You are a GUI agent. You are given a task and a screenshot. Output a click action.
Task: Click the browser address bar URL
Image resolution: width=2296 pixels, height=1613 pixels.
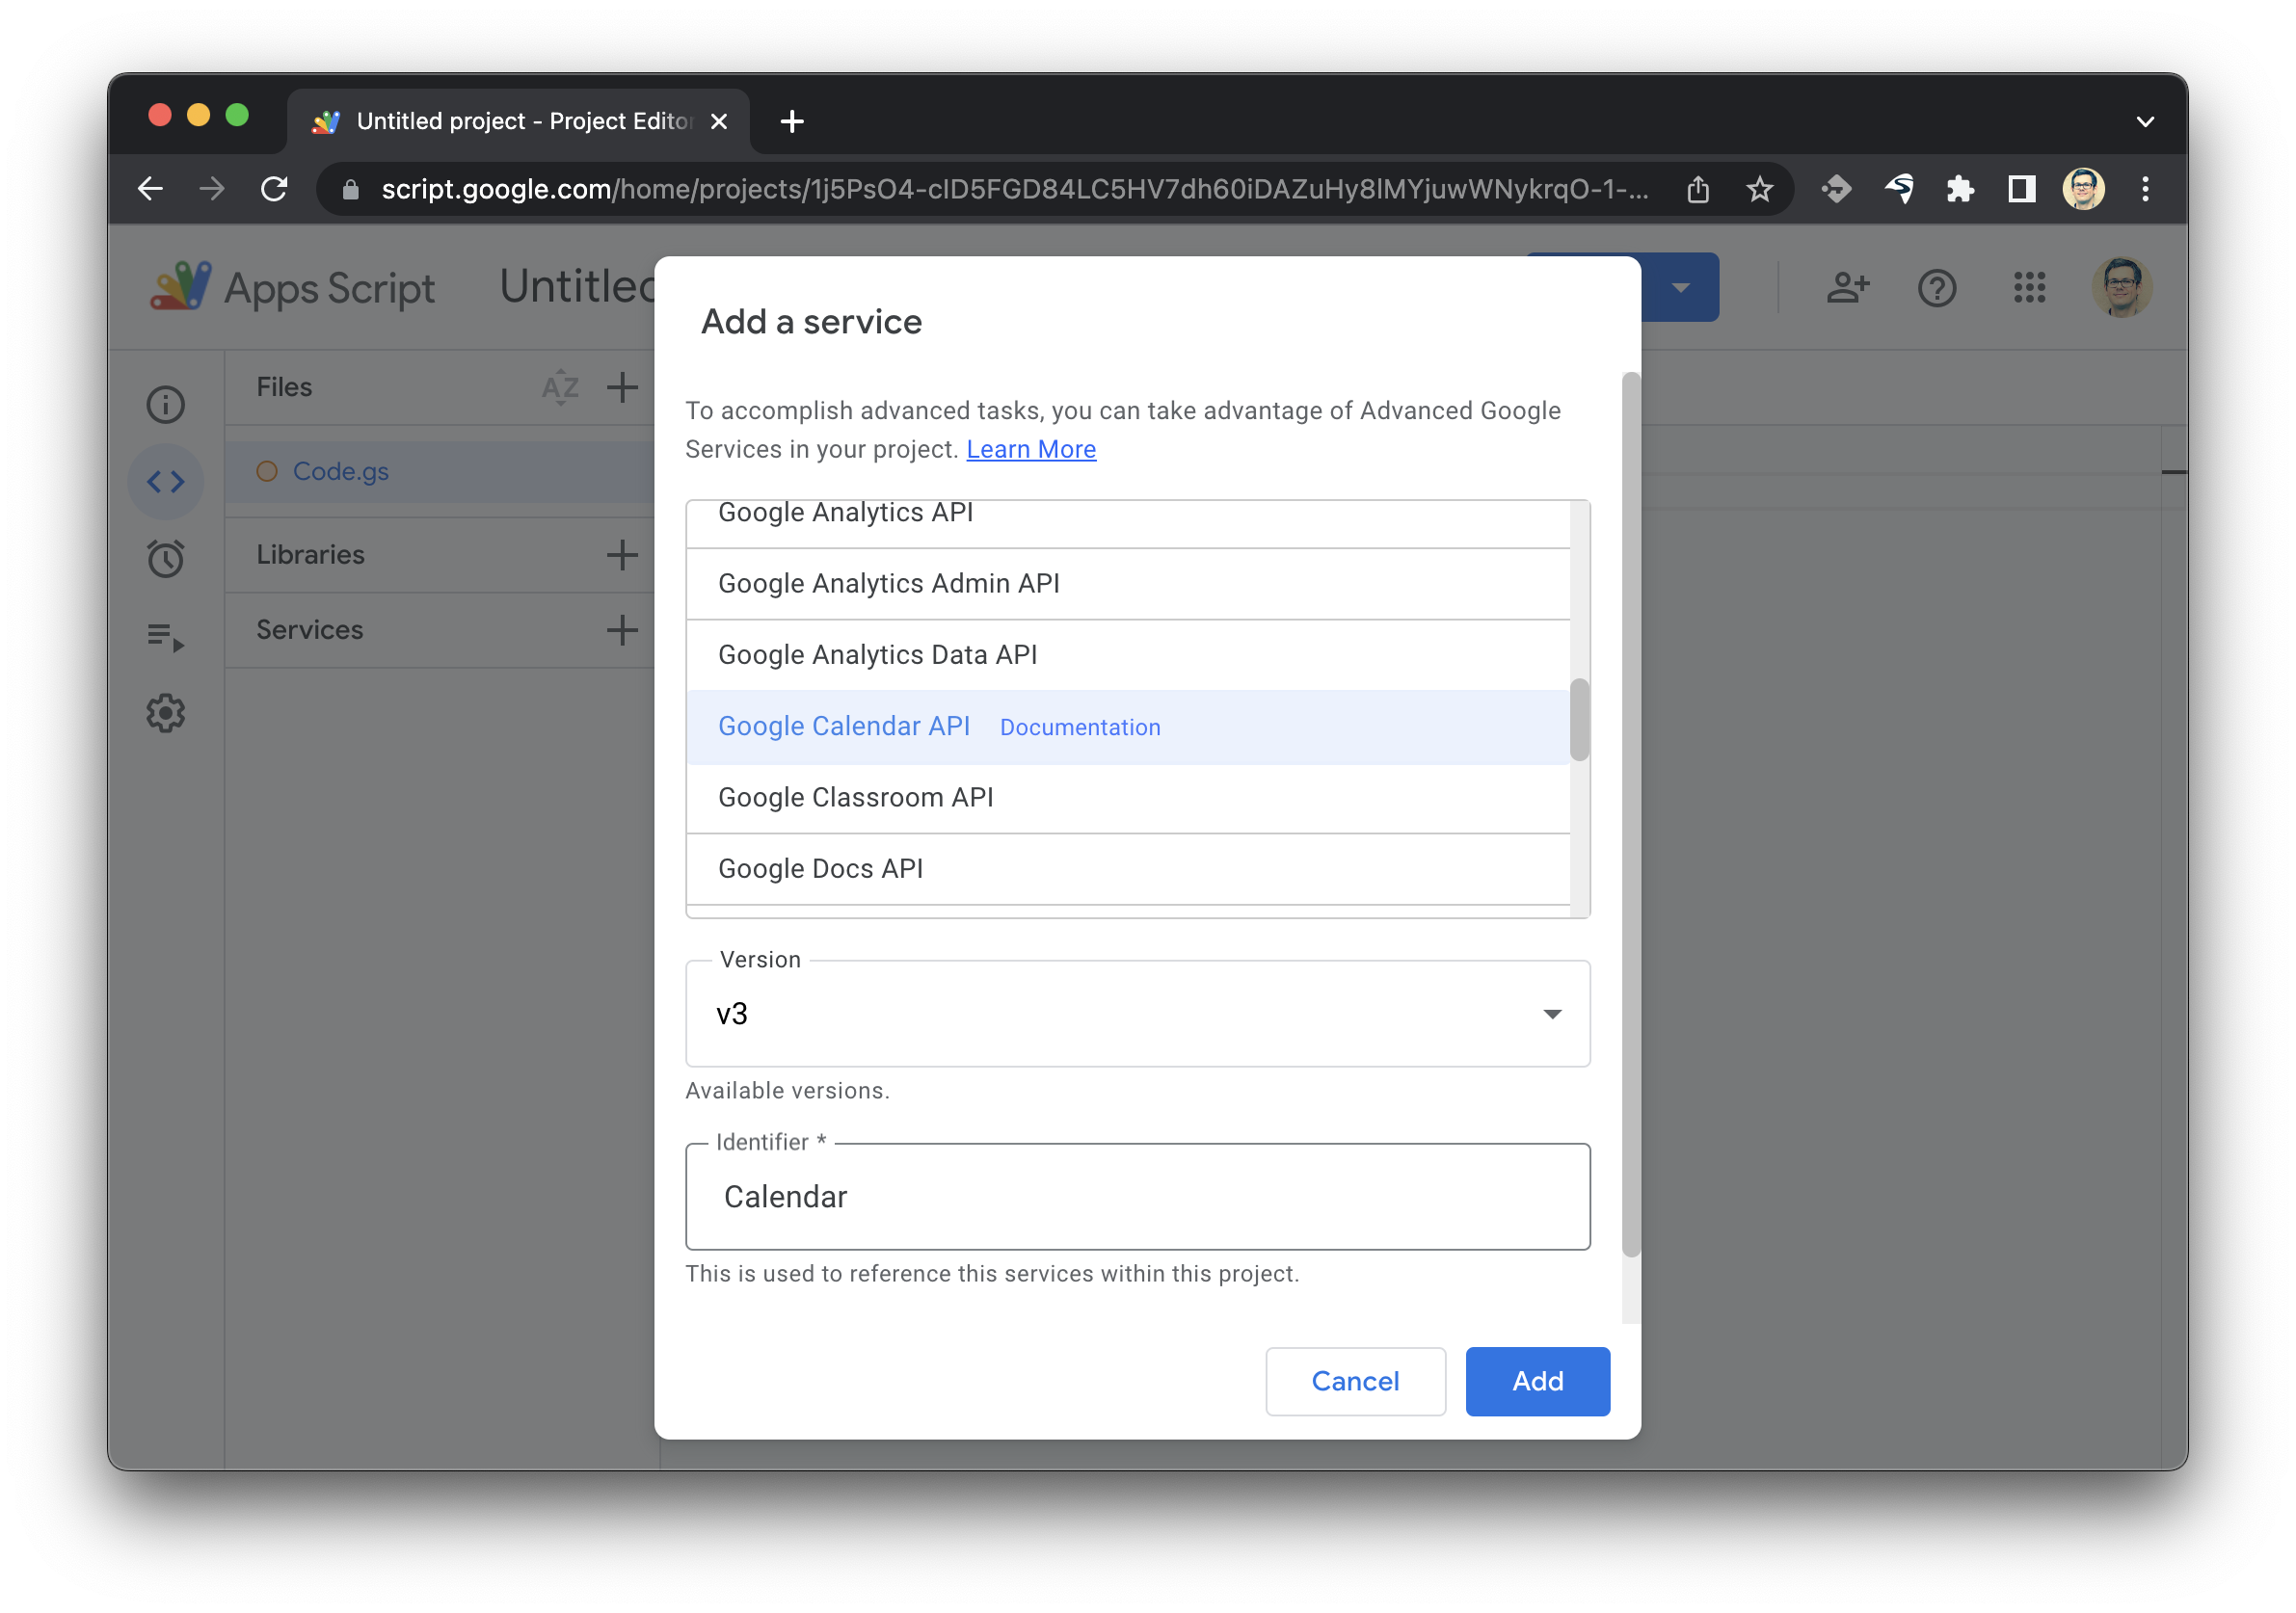1011,189
